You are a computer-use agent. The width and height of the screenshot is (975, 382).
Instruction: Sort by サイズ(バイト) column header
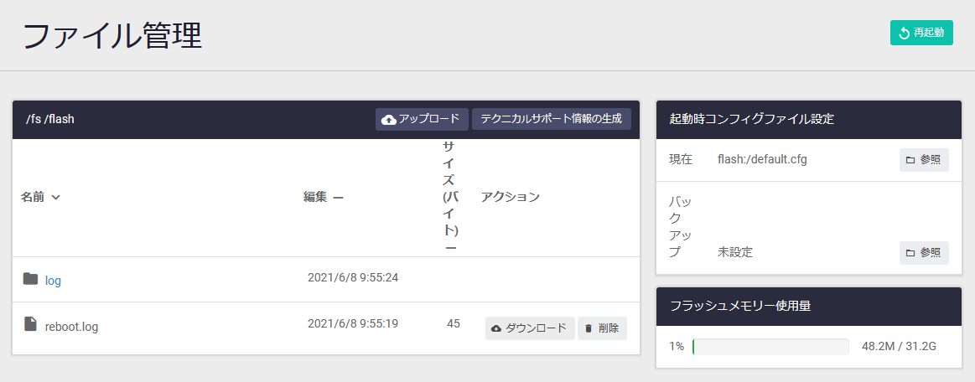click(x=450, y=198)
